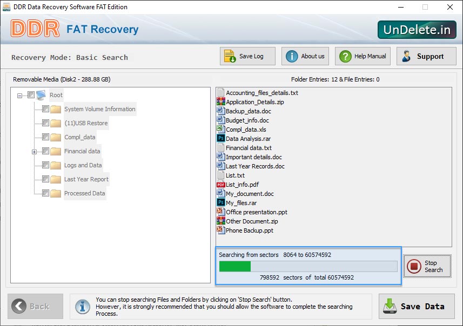
Task: Click the Phone Backup.ppt PowerPoint icon
Action: point(221,230)
